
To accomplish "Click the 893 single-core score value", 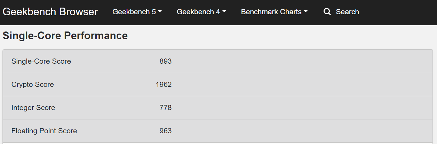I will coord(166,61).
